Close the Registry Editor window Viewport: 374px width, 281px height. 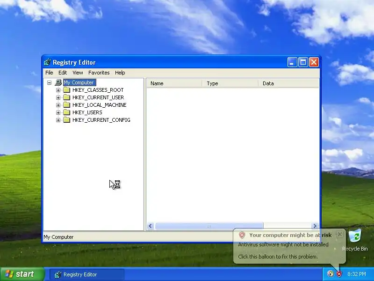click(x=314, y=62)
